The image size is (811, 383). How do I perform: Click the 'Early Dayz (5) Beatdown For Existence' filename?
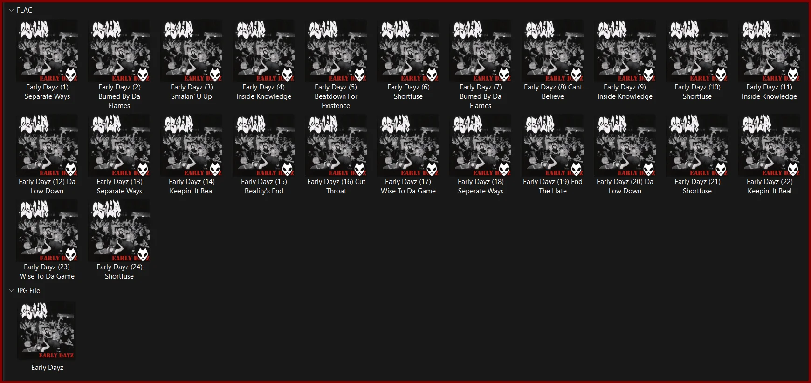click(336, 96)
